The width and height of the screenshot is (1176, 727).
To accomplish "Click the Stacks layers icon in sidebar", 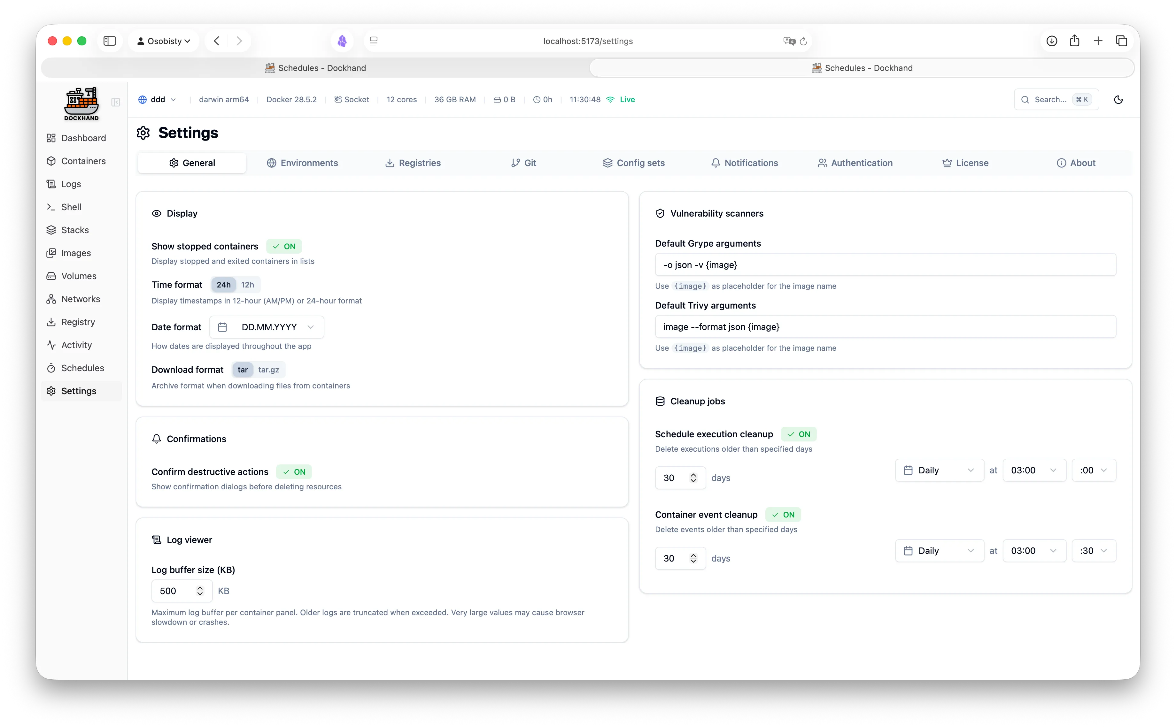I will [51, 230].
